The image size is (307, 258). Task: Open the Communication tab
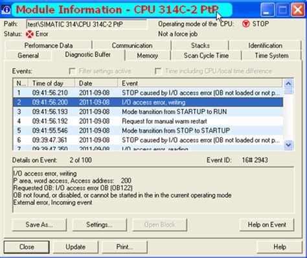point(132,45)
